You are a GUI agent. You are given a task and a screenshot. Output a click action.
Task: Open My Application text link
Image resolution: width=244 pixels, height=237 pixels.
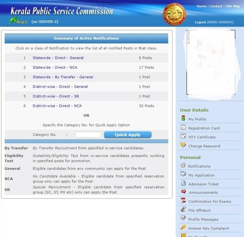202,175
